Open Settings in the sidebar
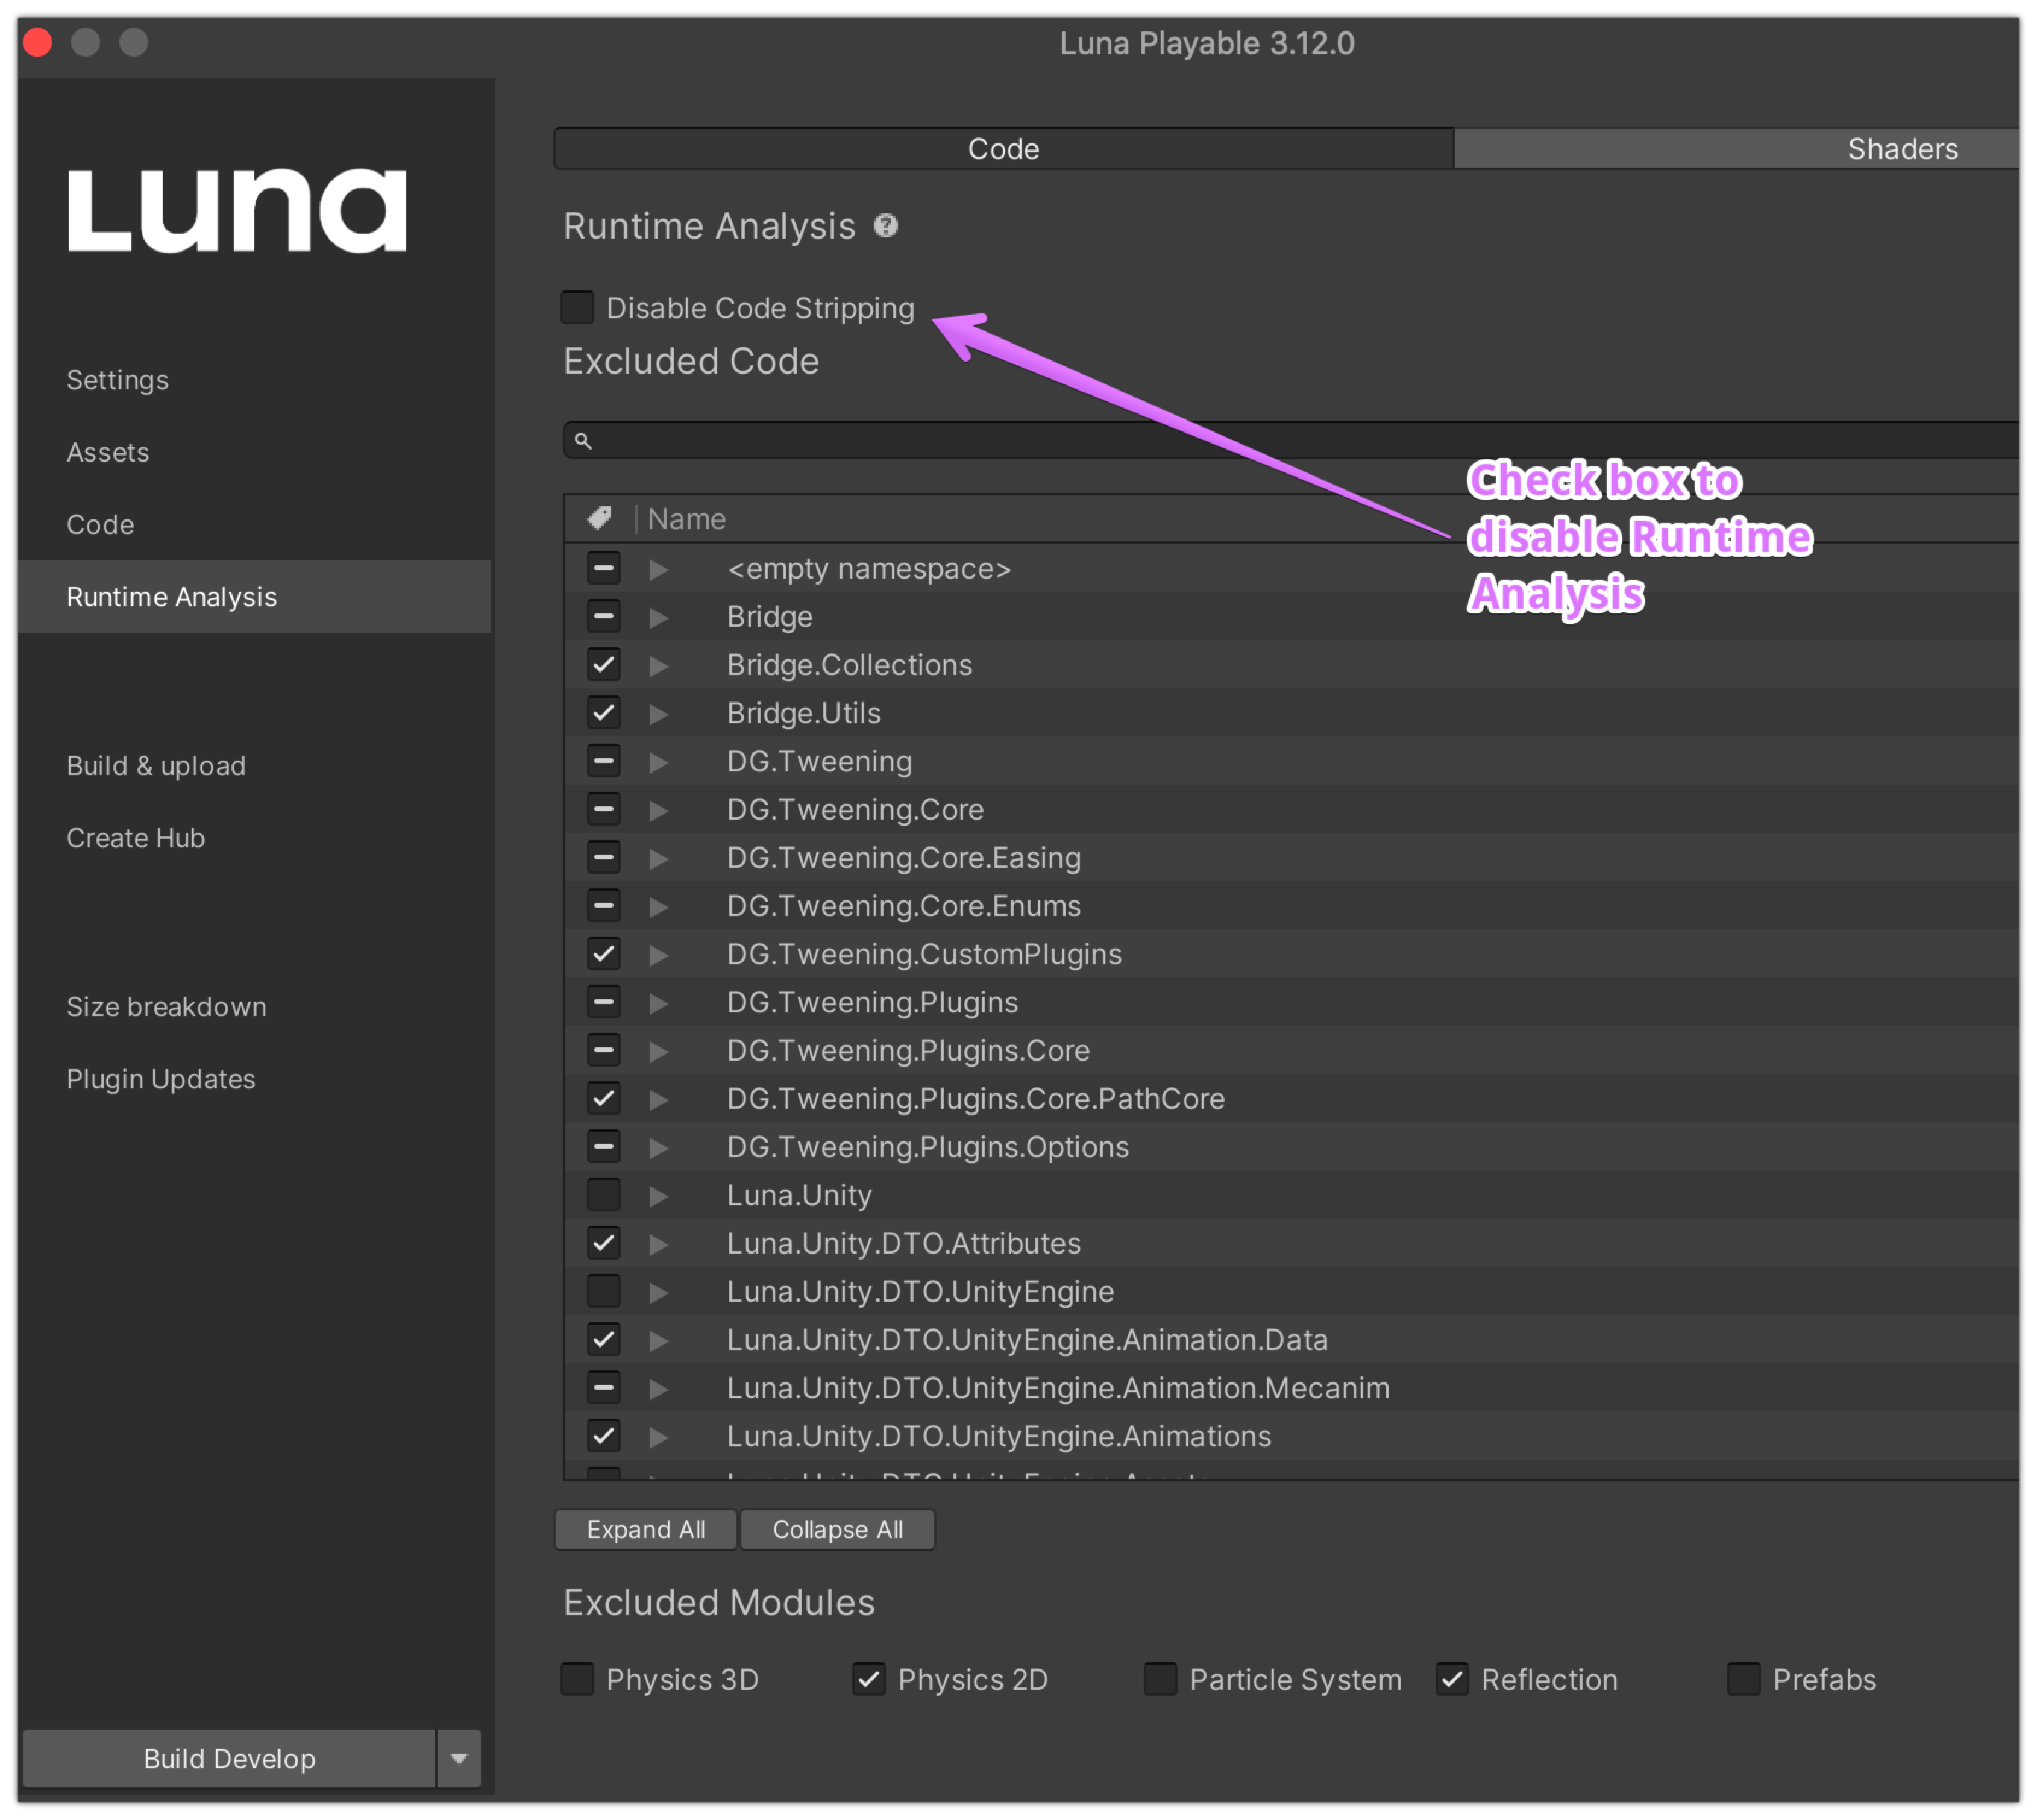2037x1820 pixels. [x=117, y=380]
